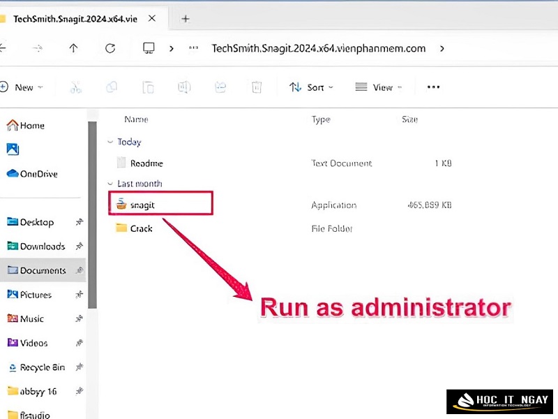
Task: Click the Delete trash icon
Action: [257, 87]
